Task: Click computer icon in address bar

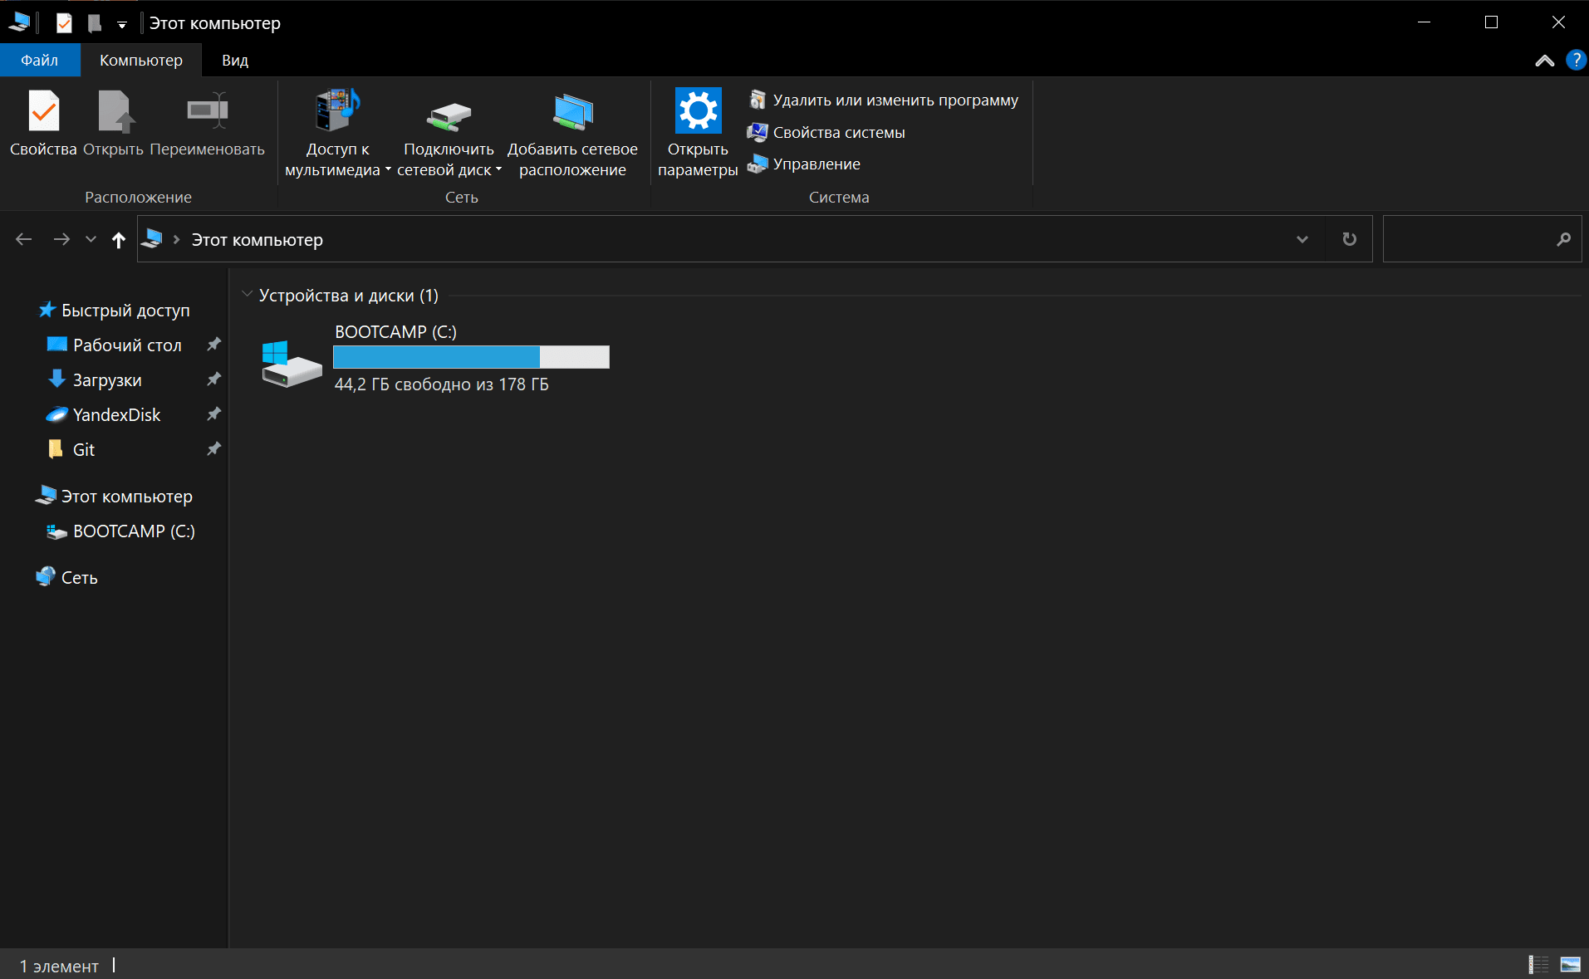Action: point(152,239)
